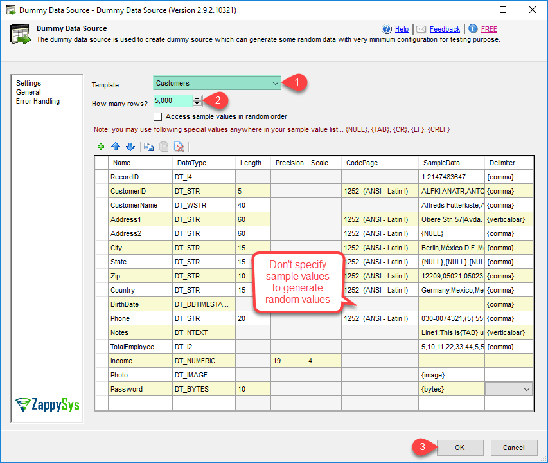Open the Error Handling page
The width and height of the screenshot is (548, 463).
(x=37, y=101)
